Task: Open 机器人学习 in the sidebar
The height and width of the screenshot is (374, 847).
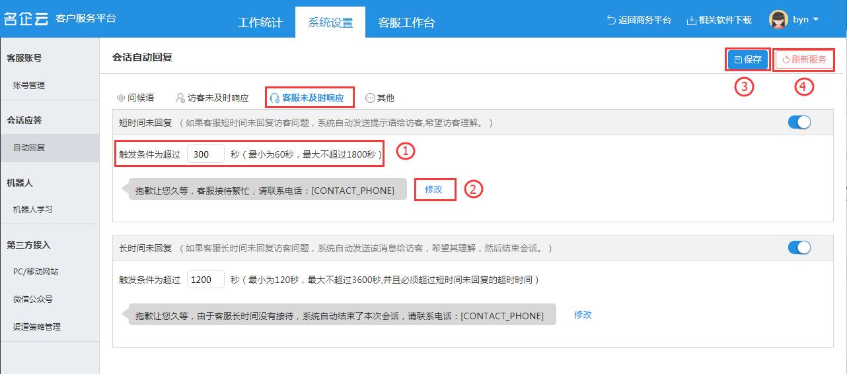Action: [33, 210]
